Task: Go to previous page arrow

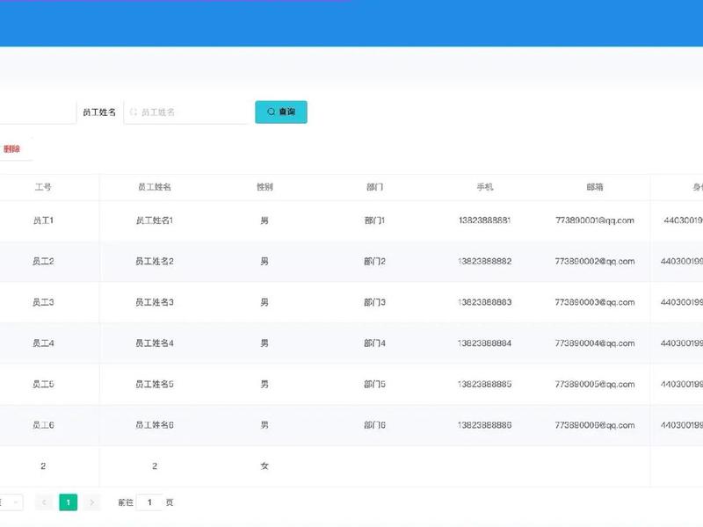Action: tap(45, 502)
